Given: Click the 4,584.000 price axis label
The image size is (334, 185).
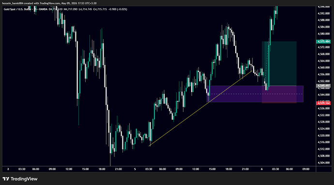Looking at the screenshot, I should 323,27.
